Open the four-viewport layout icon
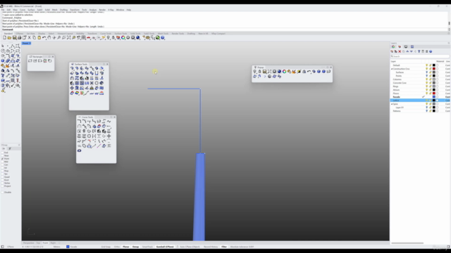 pyautogui.click(x=83, y=37)
